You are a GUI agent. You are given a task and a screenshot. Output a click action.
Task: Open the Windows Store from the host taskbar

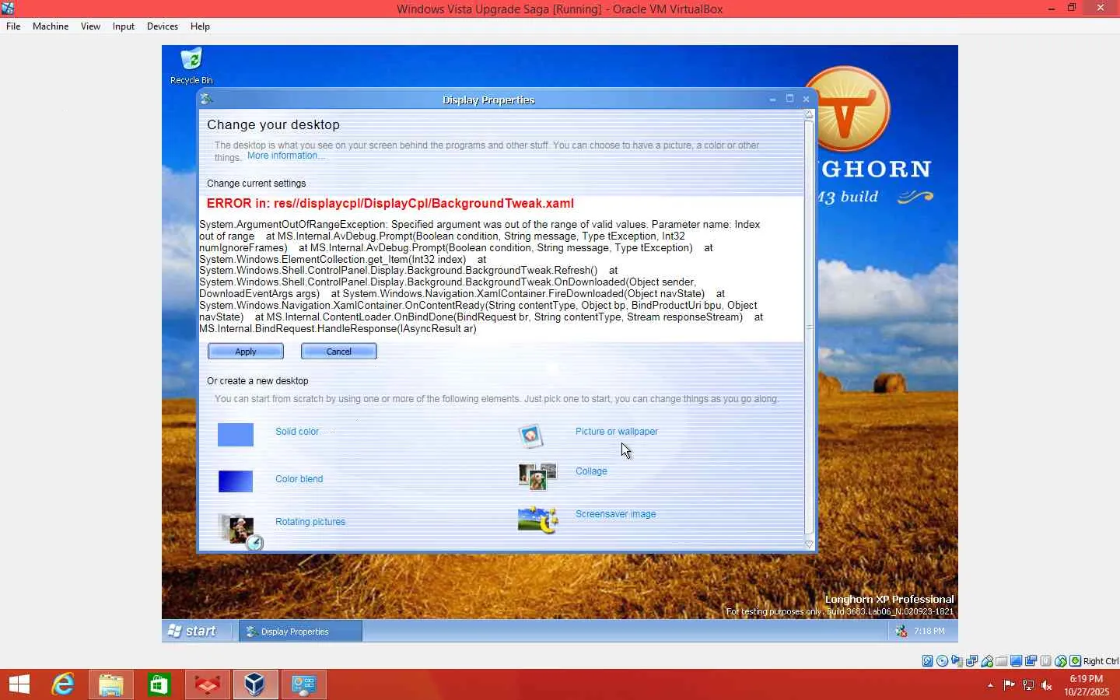pyautogui.click(x=159, y=684)
